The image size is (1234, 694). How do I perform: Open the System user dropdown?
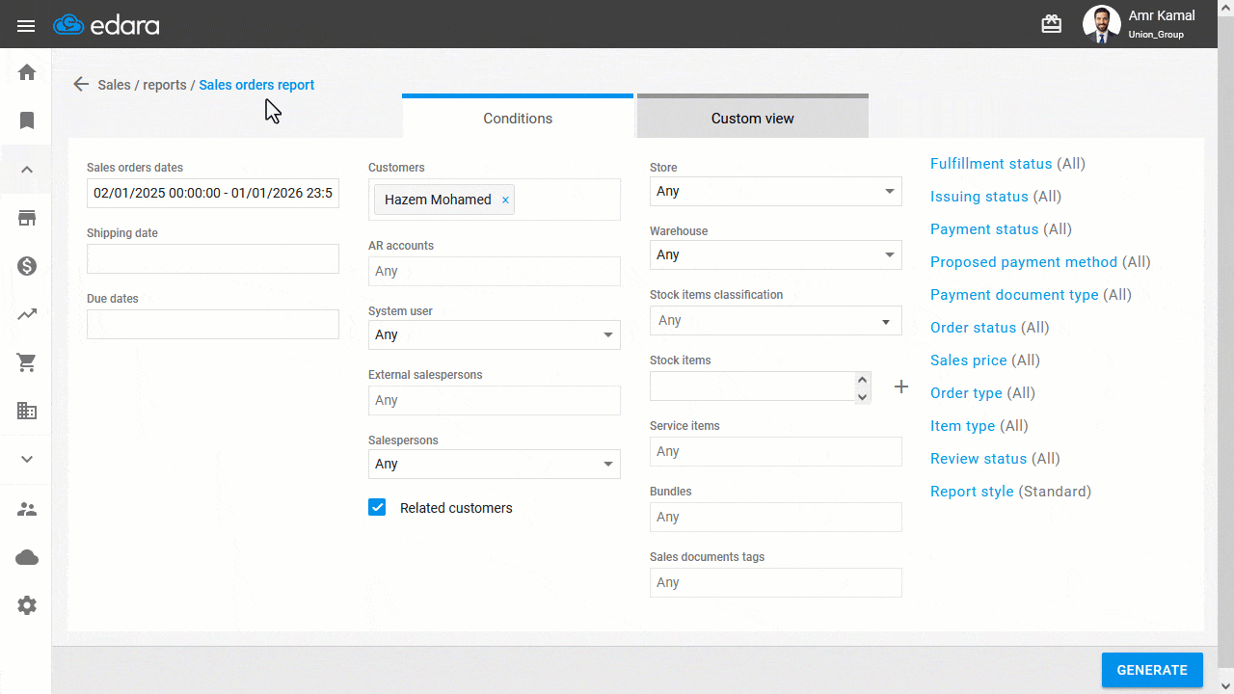pos(495,334)
